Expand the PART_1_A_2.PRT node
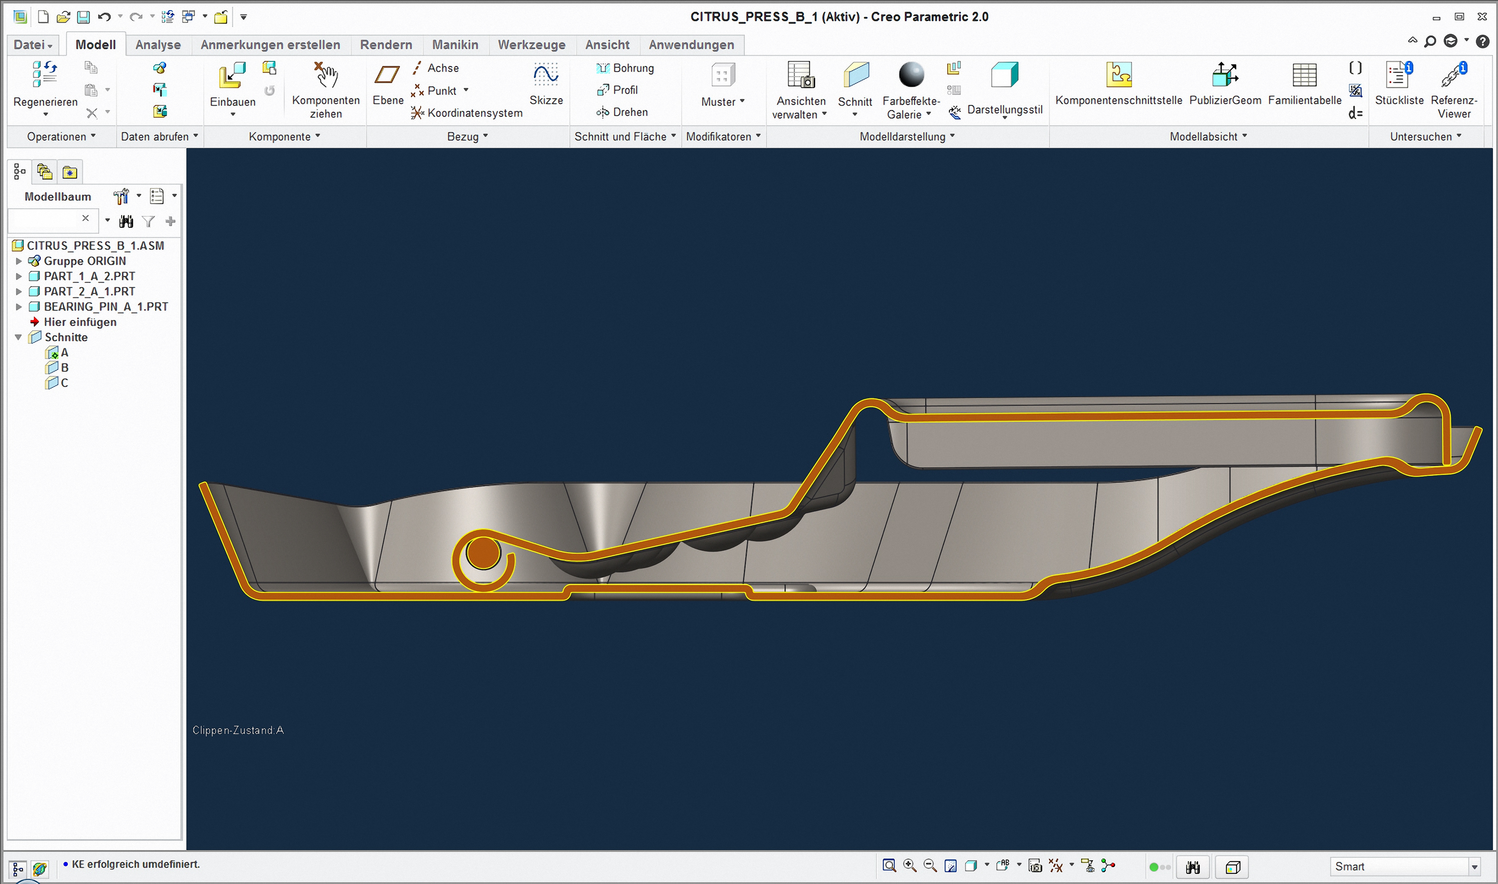The height and width of the screenshot is (884, 1498). [x=19, y=276]
